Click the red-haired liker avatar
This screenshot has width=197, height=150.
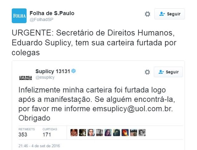125,133
